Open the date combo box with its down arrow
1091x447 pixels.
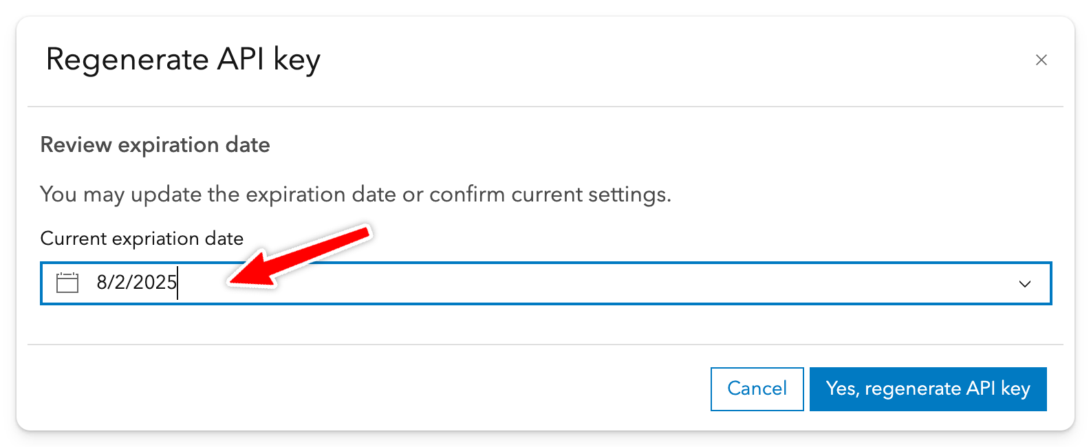coord(1025,283)
